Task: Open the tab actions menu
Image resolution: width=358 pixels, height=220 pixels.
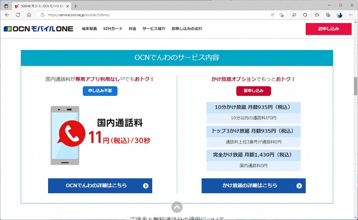Action: coord(6,6)
